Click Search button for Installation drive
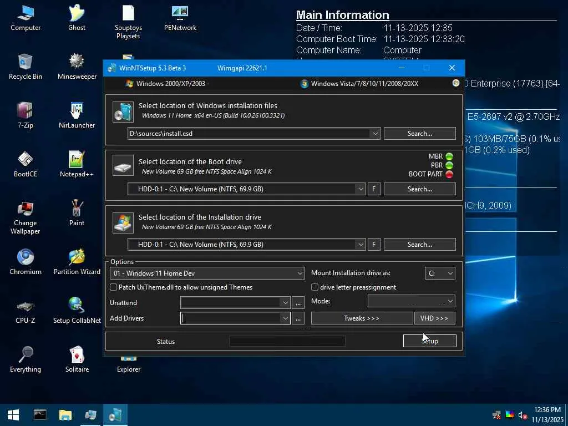Screen dimensions: 568x426 [x=419, y=245]
